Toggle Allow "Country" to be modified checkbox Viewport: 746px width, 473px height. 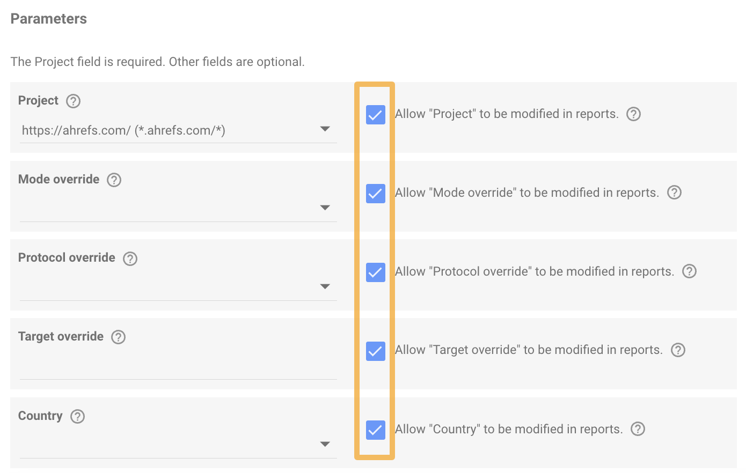[375, 430]
